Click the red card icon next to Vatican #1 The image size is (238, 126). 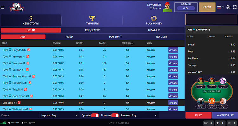coord(27,70)
